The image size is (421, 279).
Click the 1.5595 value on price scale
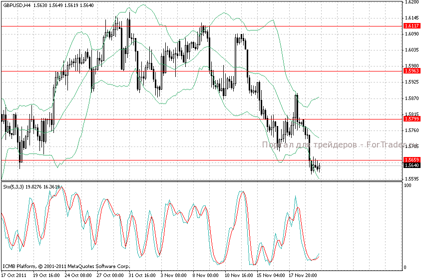(x=412, y=178)
